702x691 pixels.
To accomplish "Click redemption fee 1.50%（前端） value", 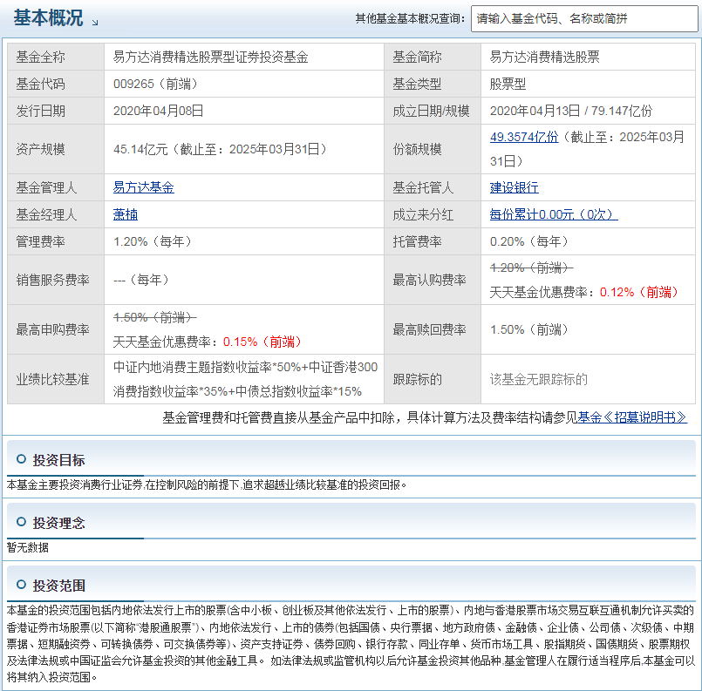I will 529,329.
